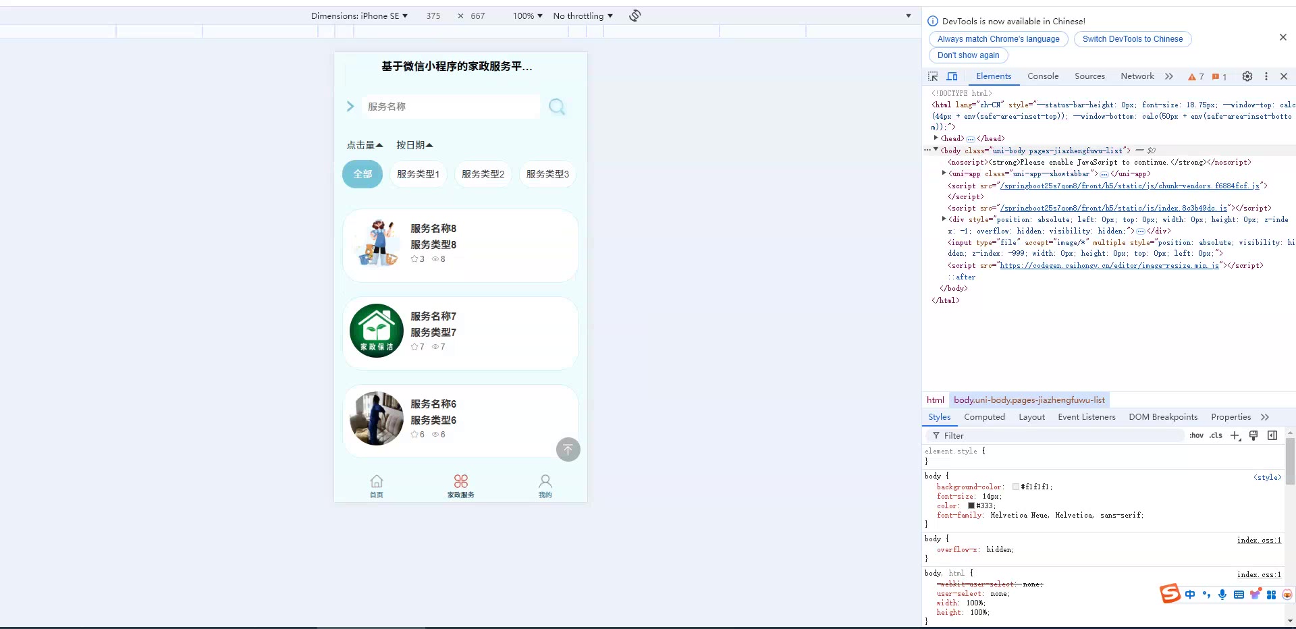This screenshot has height=629, width=1296.
Task: Switch to the Sources tab
Action: tap(1089, 76)
